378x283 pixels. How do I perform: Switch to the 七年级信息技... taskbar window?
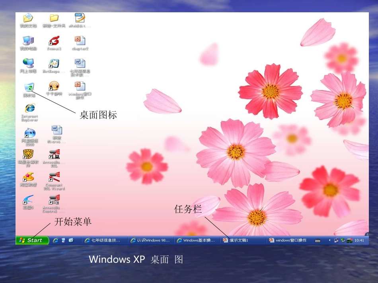[x=104, y=240]
